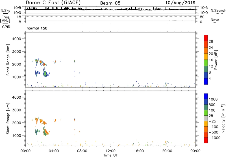The width and height of the screenshot is (226, 157).
Task: Click the "04:00" time axis tick label
Action: point(54,151)
